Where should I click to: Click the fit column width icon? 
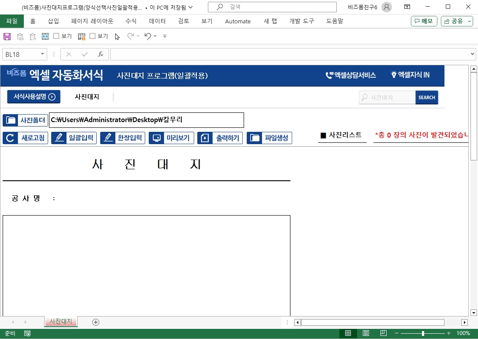point(45,37)
